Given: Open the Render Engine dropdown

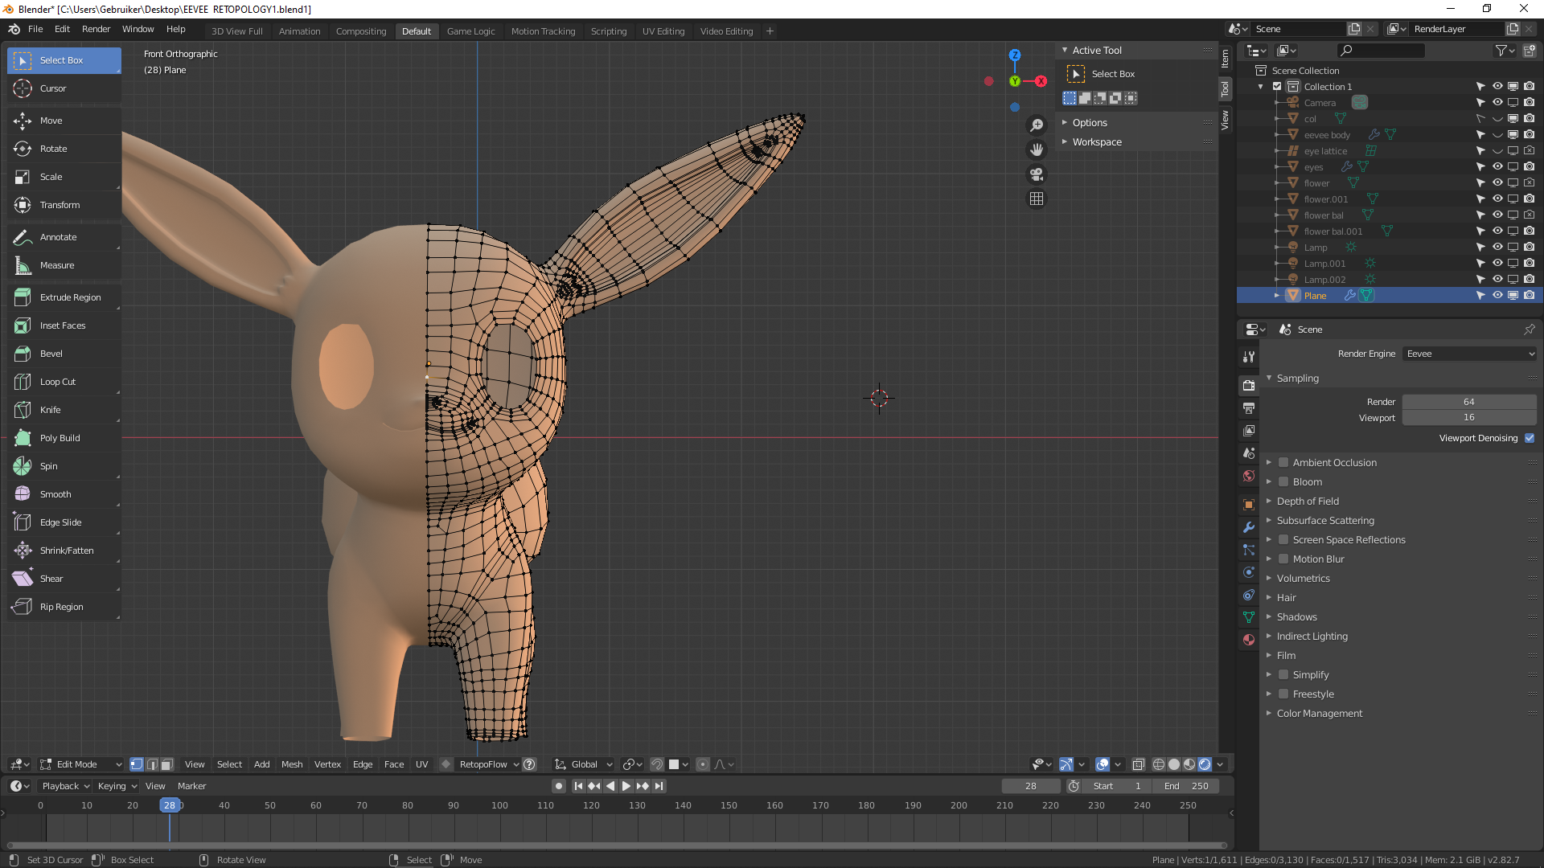Looking at the screenshot, I should click(x=1469, y=354).
